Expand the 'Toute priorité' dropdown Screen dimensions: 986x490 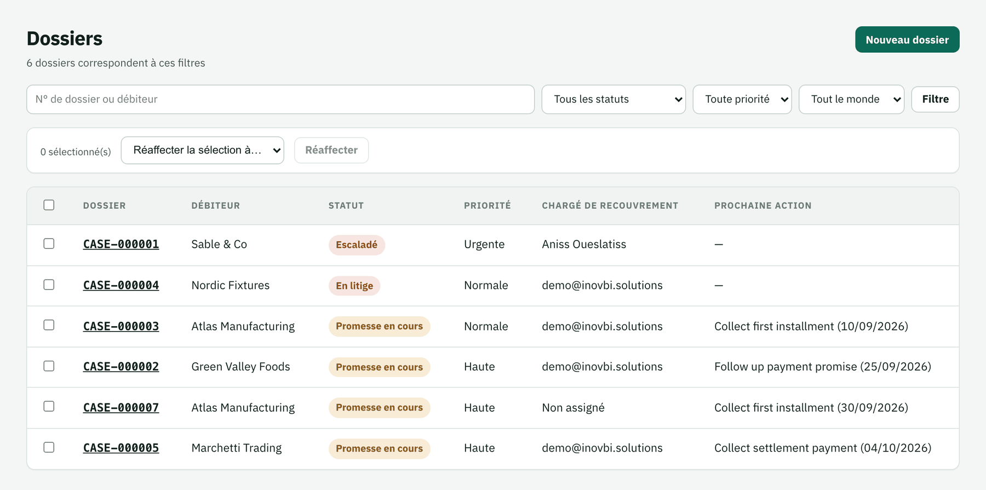(742, 99)
